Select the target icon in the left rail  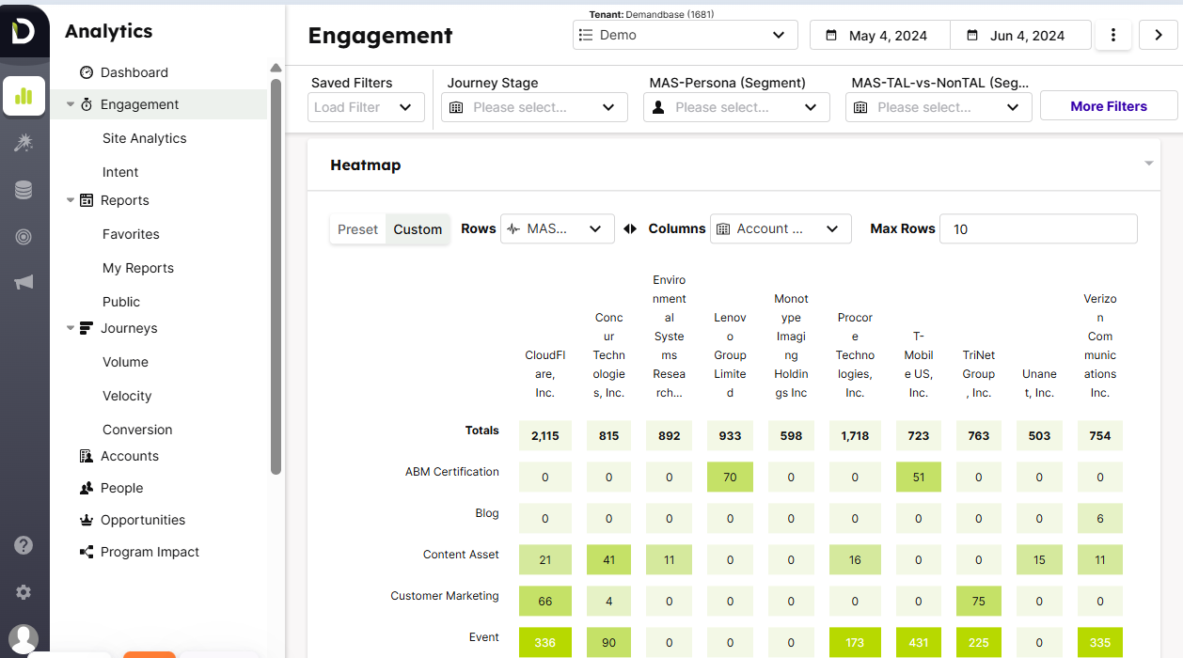pos(24,237)
